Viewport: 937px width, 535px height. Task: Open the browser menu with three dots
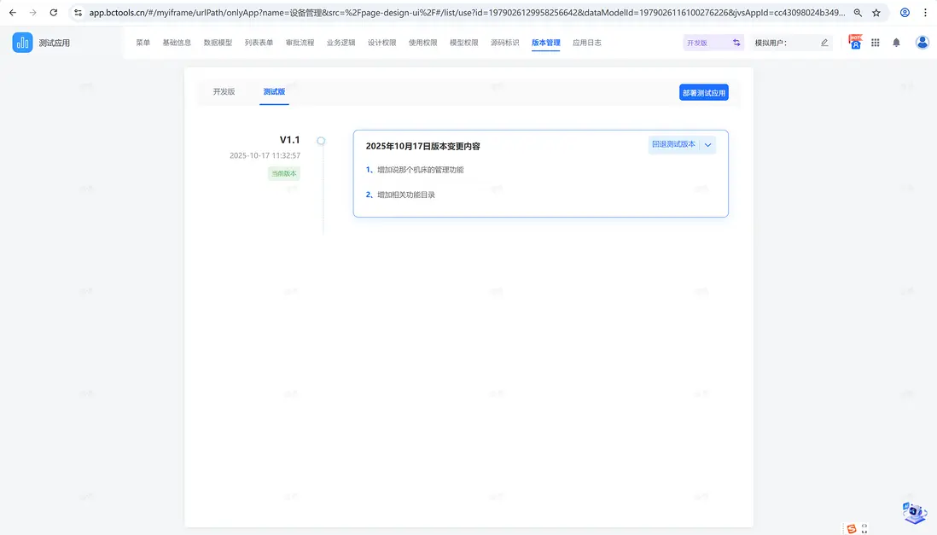(x=925, y=13)
